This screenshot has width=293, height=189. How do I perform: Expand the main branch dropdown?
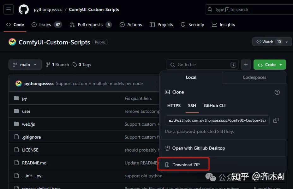click(25, 65)
